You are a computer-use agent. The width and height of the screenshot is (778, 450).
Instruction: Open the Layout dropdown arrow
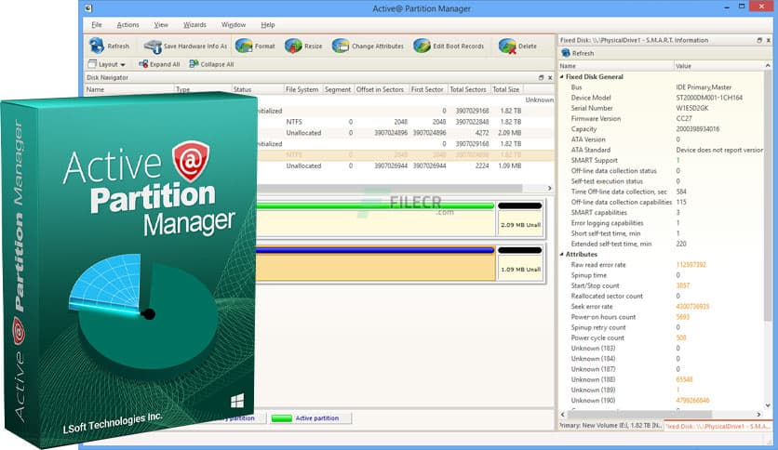(123, 64)
